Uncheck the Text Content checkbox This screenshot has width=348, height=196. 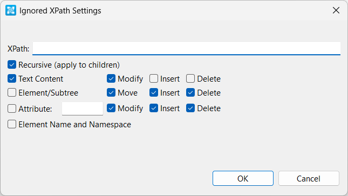12,78
